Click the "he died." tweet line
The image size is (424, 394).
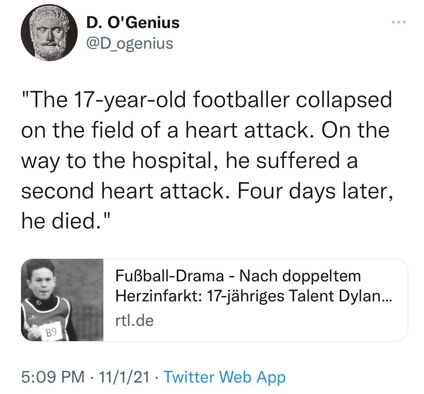66,220
